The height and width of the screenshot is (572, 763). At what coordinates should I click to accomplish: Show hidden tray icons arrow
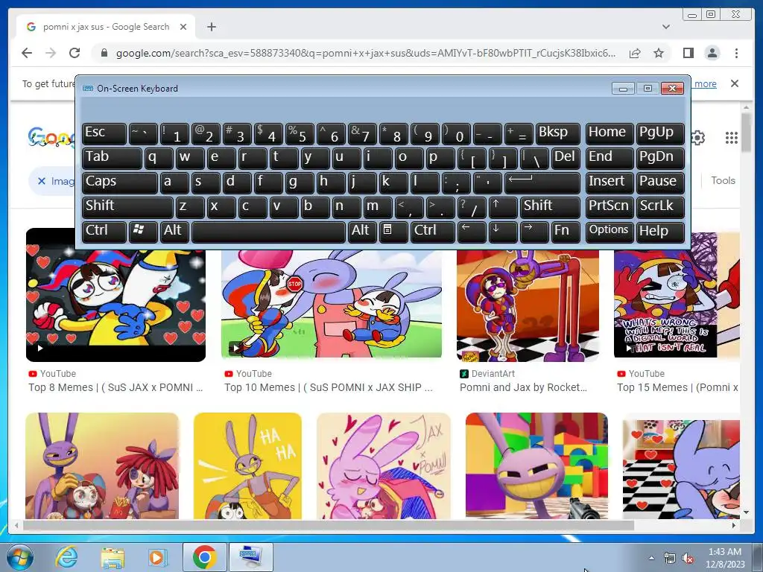pyautogui.click(x=651, y=558)
